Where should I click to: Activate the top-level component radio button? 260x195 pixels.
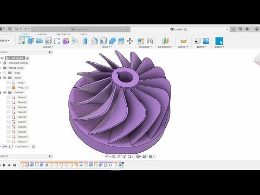(27, 58)
